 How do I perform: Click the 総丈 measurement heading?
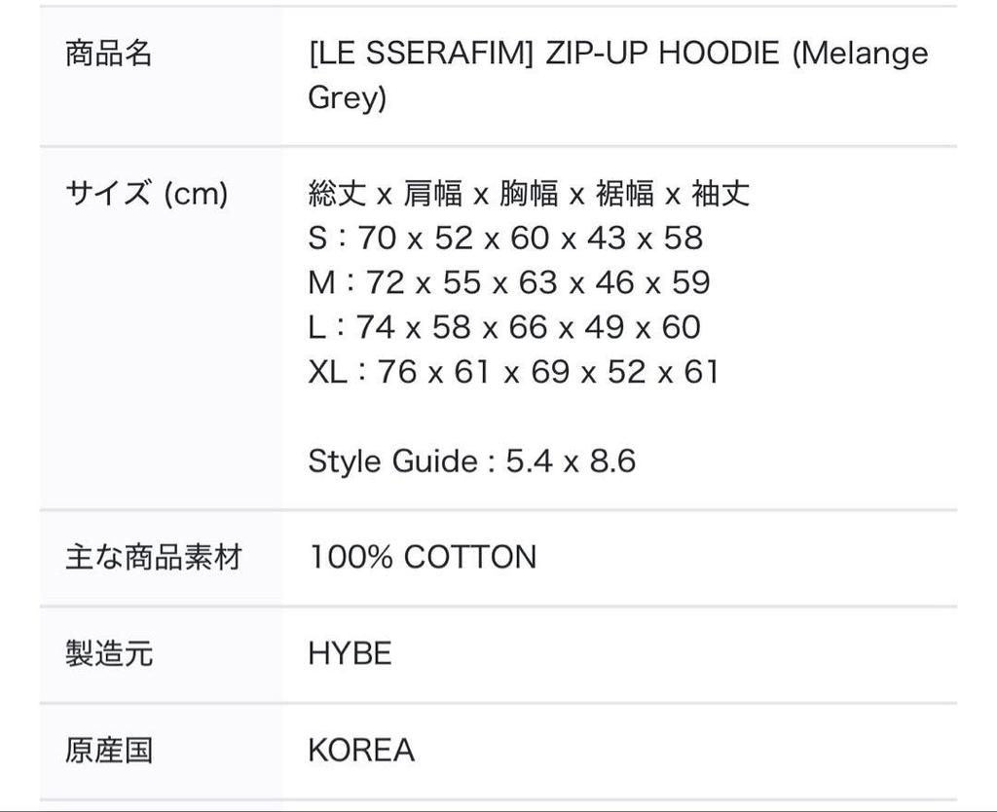click(337, 194)
